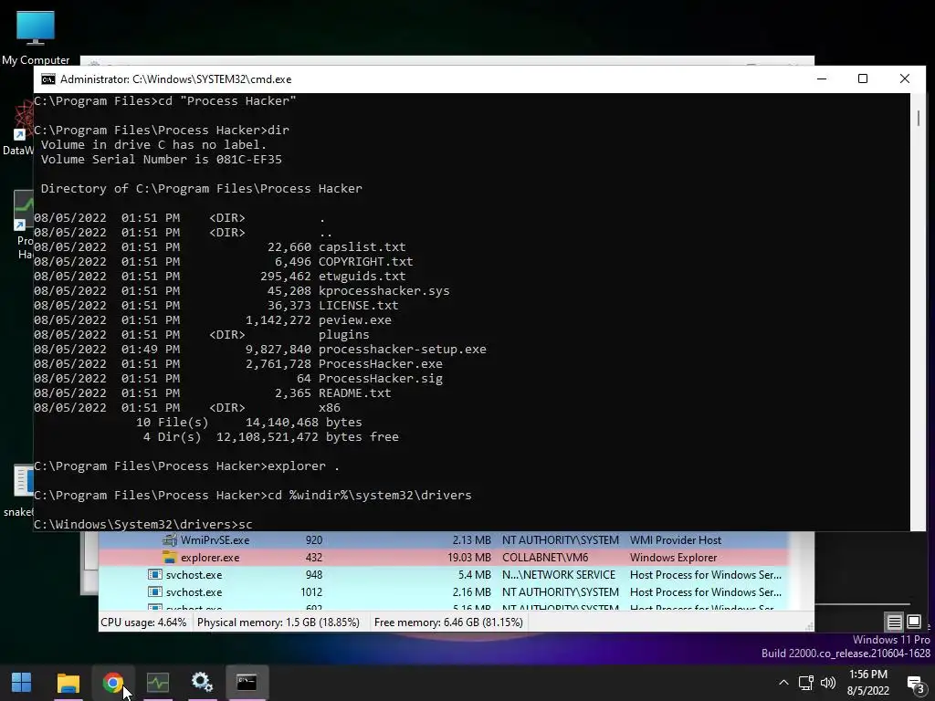Click the 19.03 MB memory value
The height and width of the screenshot is (701, 935).
[x=469, y=558]
